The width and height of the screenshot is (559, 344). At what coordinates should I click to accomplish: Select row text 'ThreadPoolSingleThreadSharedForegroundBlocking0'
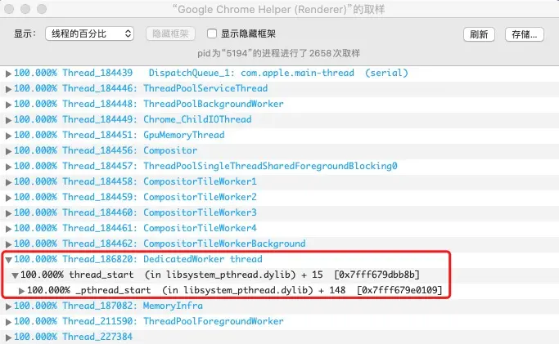[270, 166]
